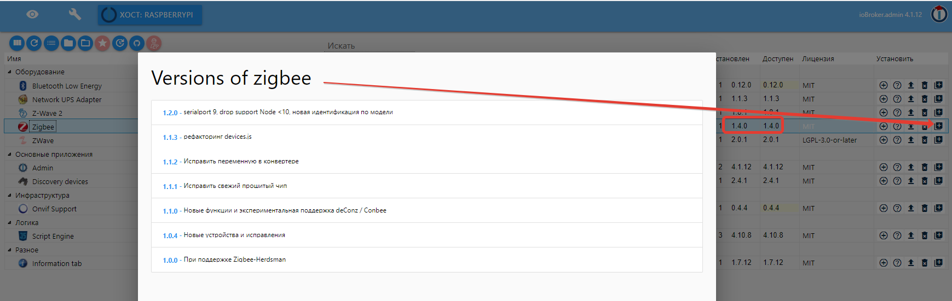The image size is (952, 301).
Task: Open readme question icon in 2.0.1 row
Action: (897, 140)
